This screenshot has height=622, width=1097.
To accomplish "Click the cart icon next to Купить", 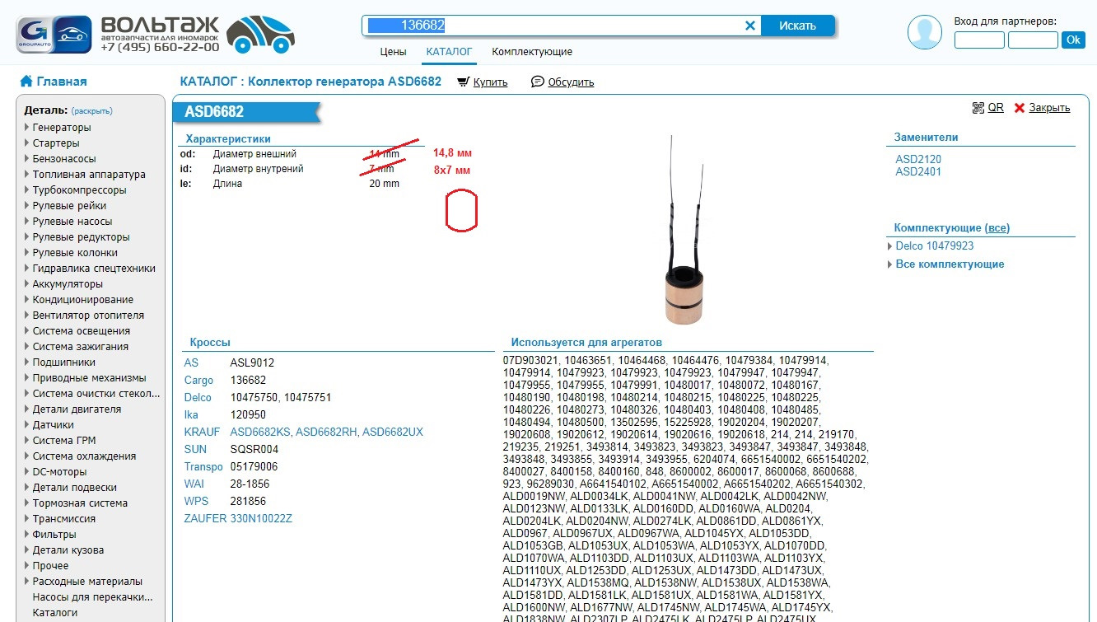I will [x=464, y=82].
